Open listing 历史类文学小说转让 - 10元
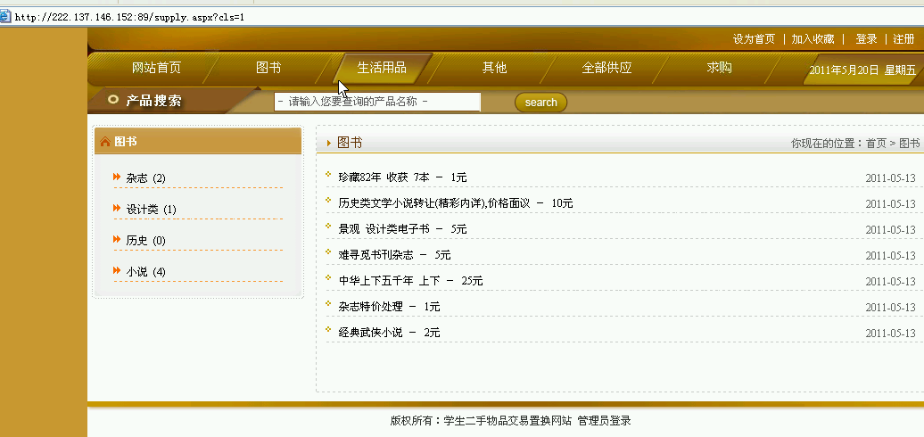 456,203
